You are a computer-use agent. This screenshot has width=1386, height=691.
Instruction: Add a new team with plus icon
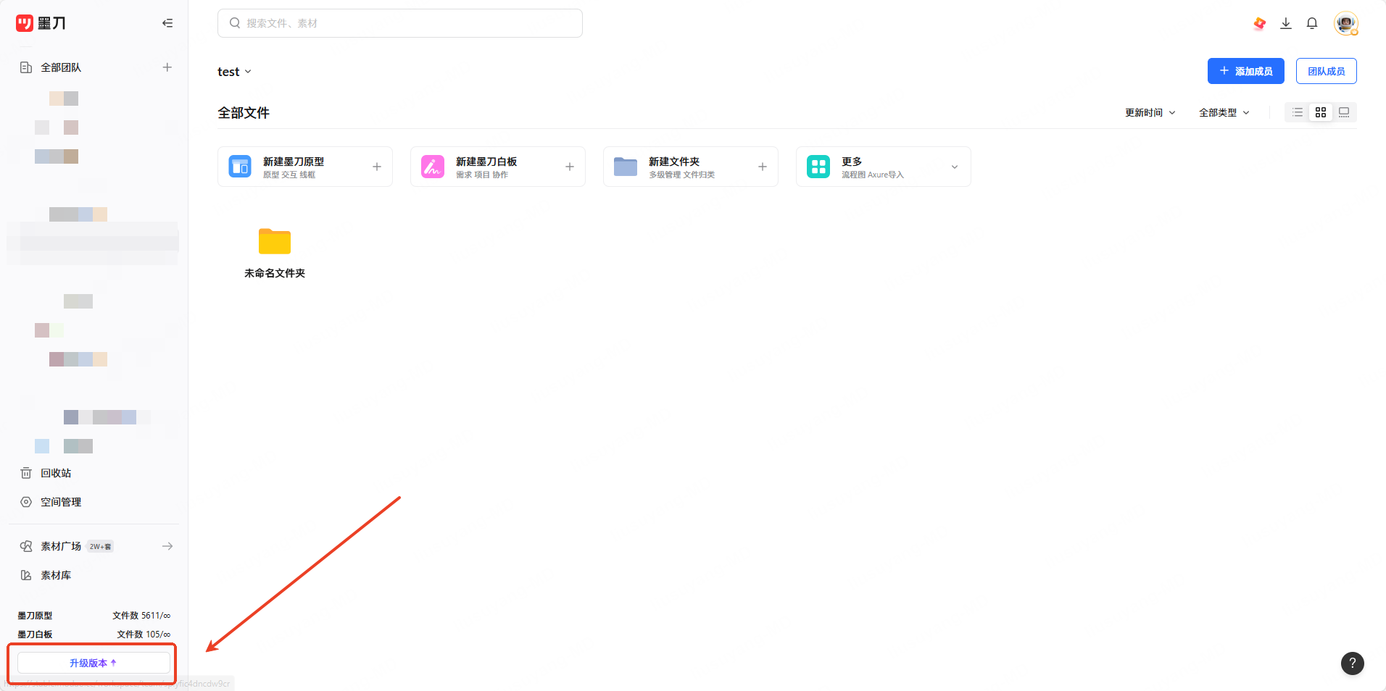click(167, 67)
